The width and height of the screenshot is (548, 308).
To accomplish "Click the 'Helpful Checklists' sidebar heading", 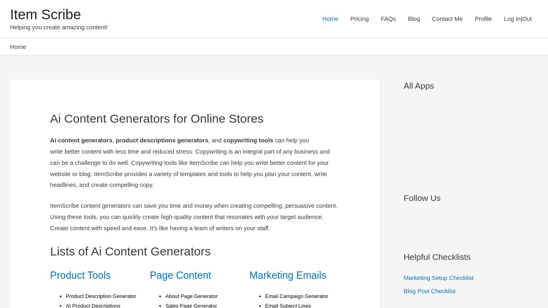I will (x=437, y=257).
